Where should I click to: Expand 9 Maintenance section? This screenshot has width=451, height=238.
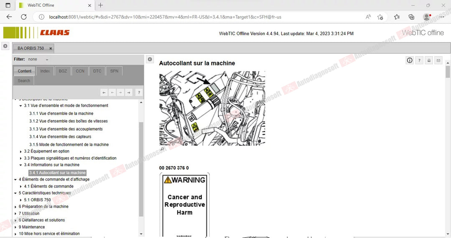(x=15, y=227)
